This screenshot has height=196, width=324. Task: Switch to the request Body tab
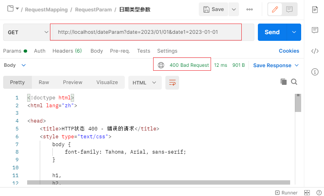coord(97,51)
